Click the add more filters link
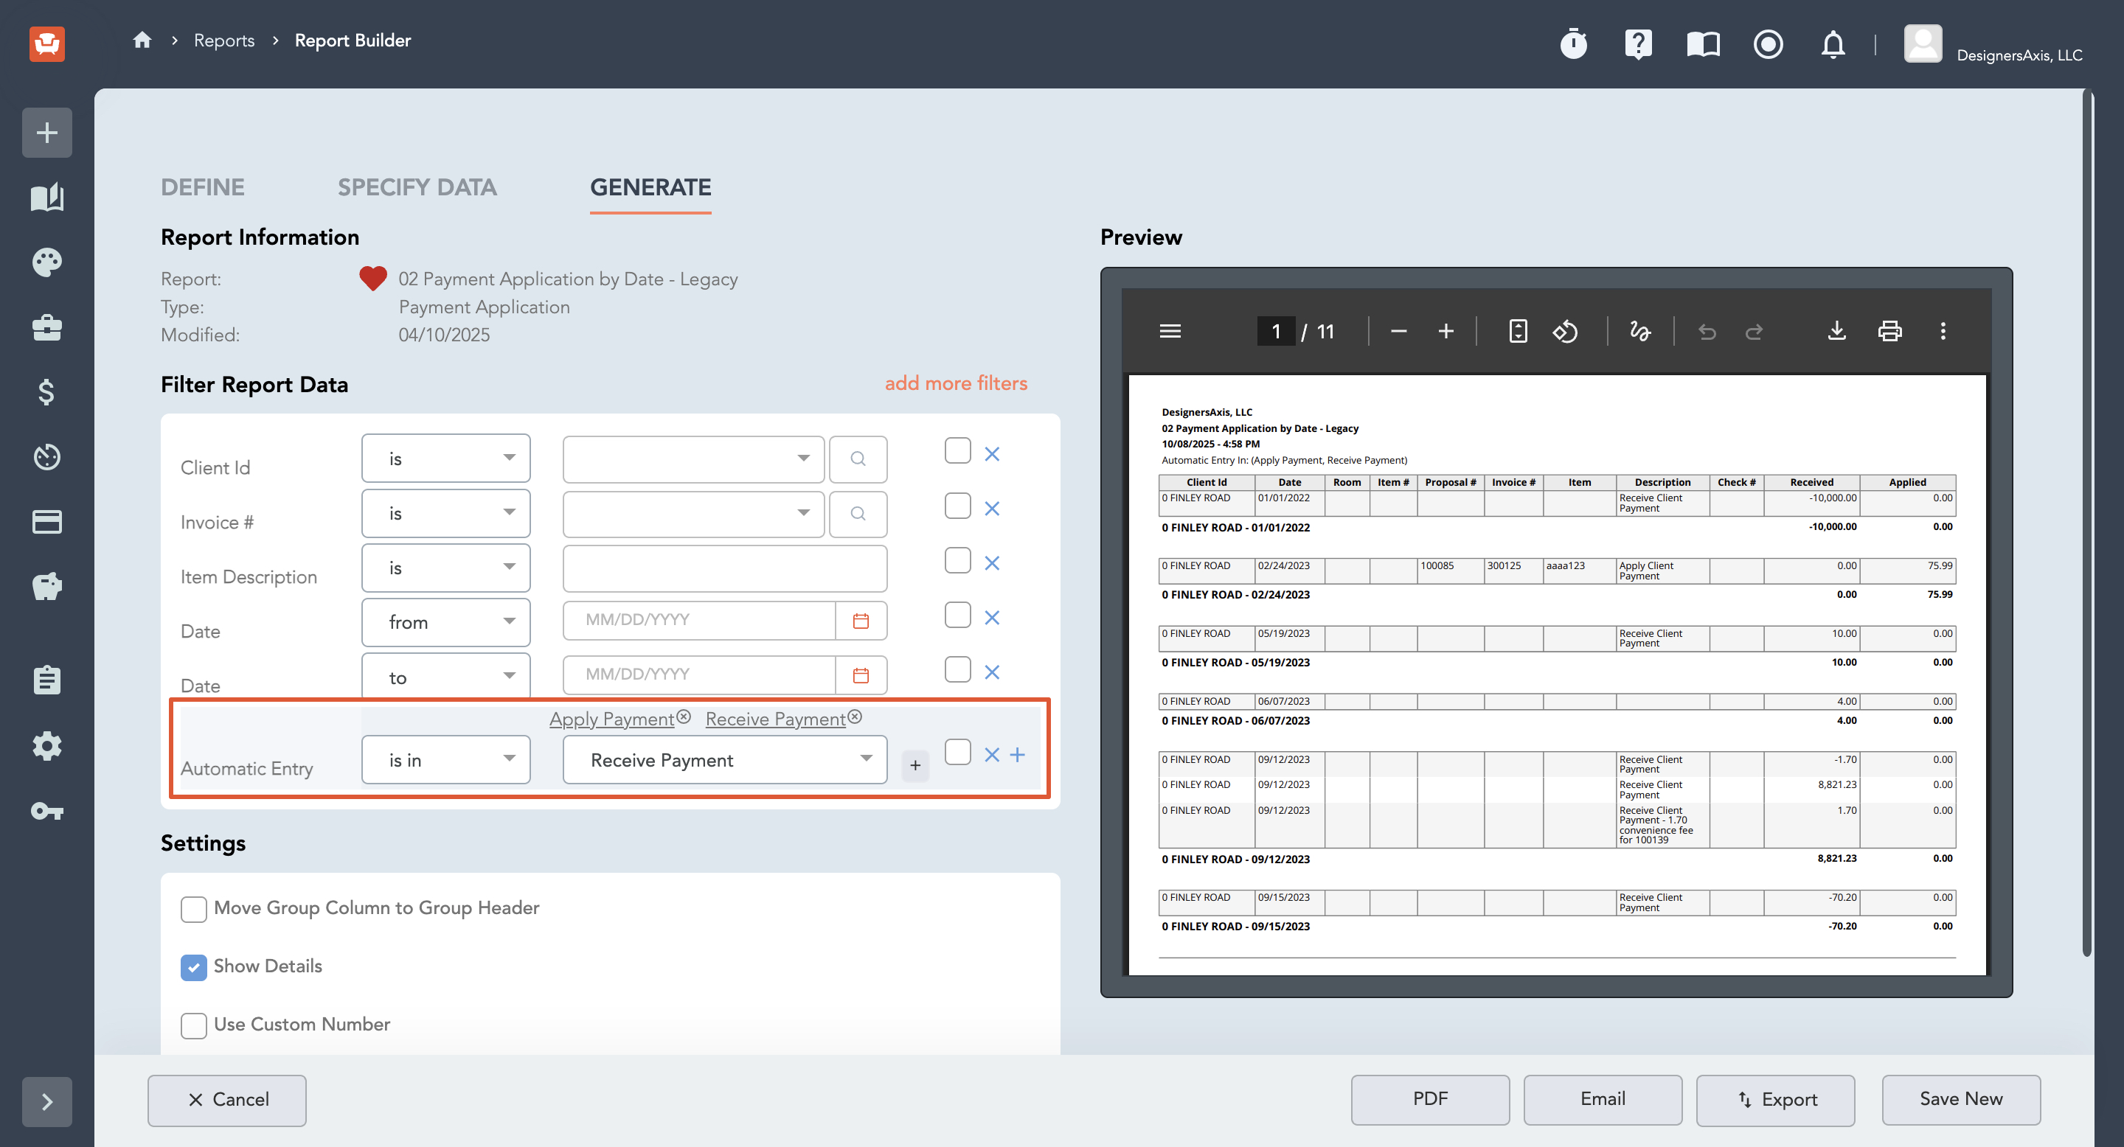Screen dimensions: 2124x1147 pyautogui.click(x=956, y=383)
